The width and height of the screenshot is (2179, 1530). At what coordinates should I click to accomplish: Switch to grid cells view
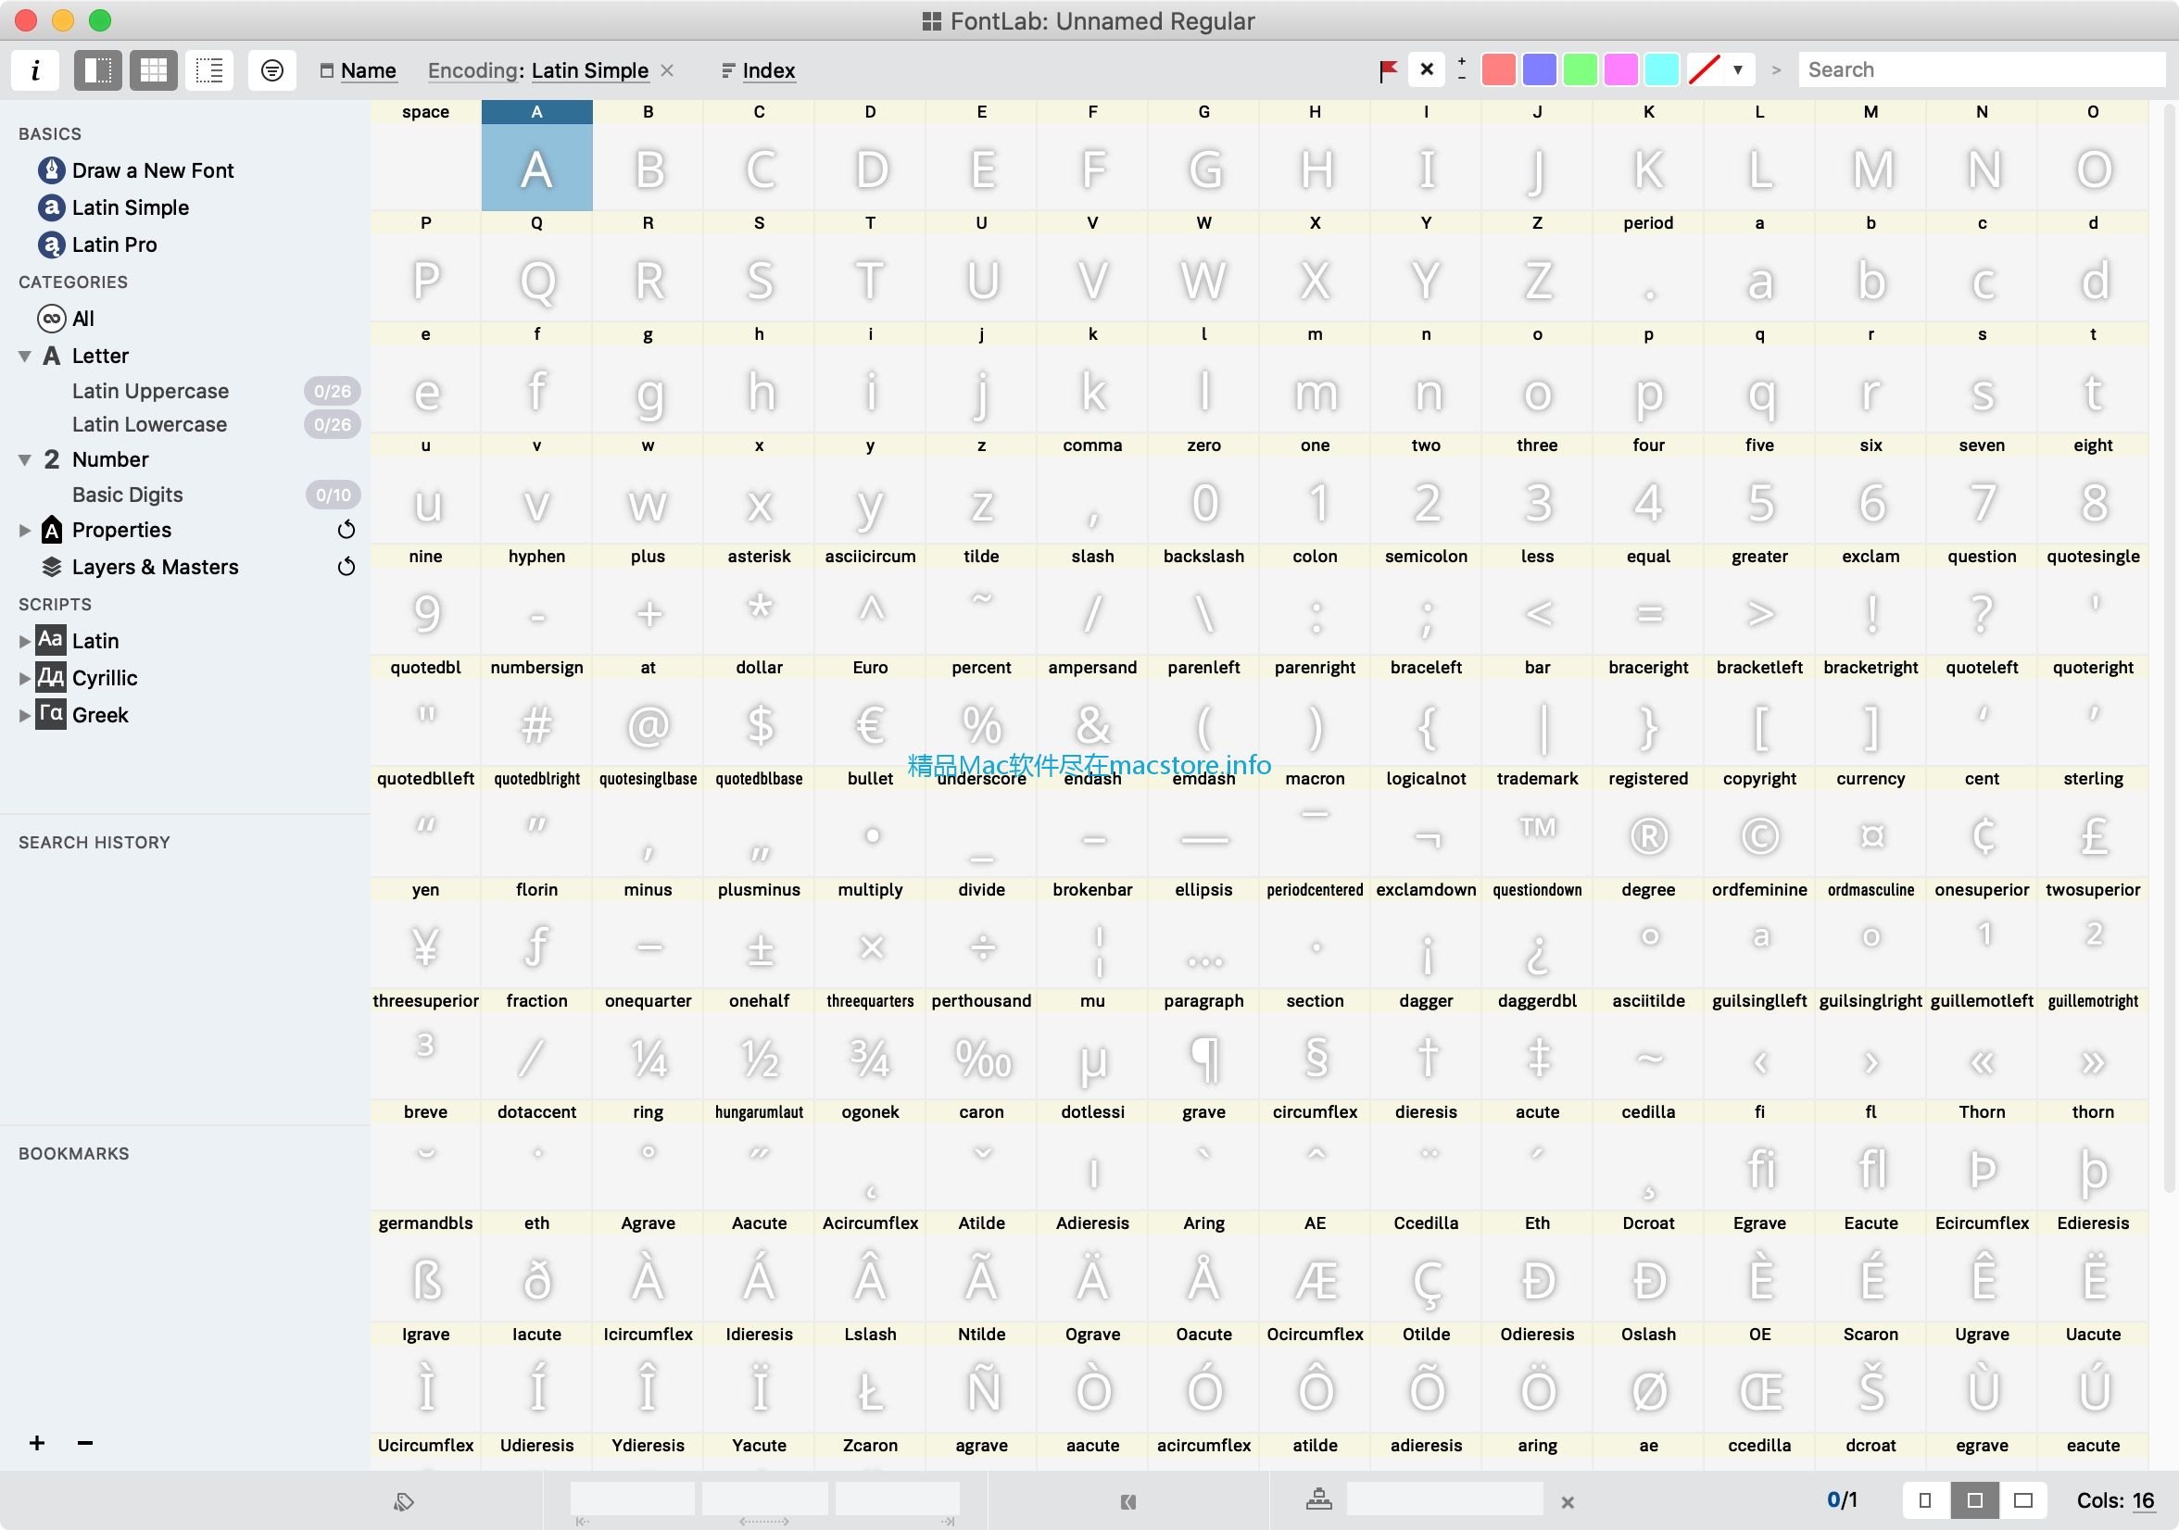coord(154,70)
